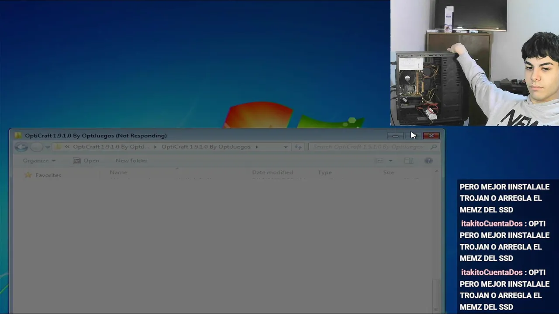Click the file list scrollbar up arrow
Image resolution: width=559 pixels, height=314 pixels.
pos(437,172)
